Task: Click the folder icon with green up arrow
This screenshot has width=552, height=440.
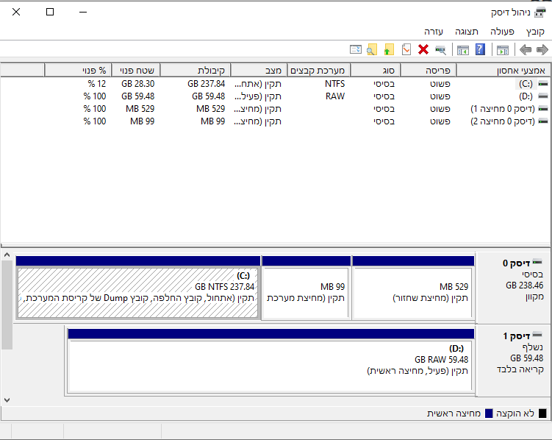Action: coord(389,50)
